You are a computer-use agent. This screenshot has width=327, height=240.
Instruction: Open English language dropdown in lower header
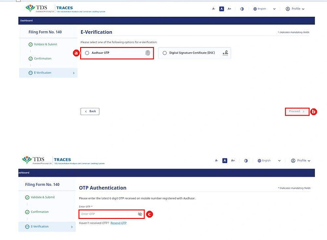click(269, 160)
